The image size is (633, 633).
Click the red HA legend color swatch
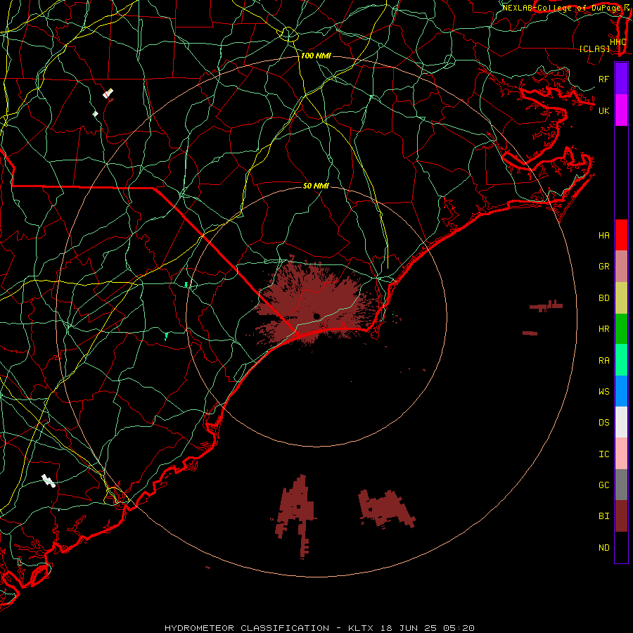(x=621, y=235)
